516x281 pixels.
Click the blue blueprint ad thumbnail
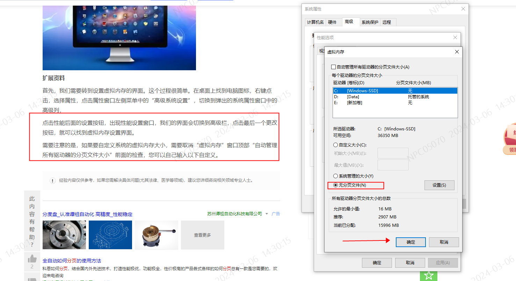click(110, 235)
